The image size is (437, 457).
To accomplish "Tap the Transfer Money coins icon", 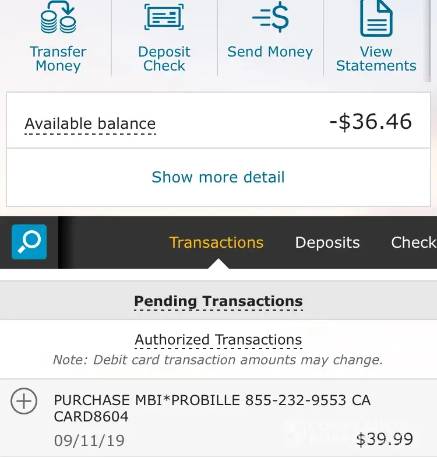I will (58, 19).
